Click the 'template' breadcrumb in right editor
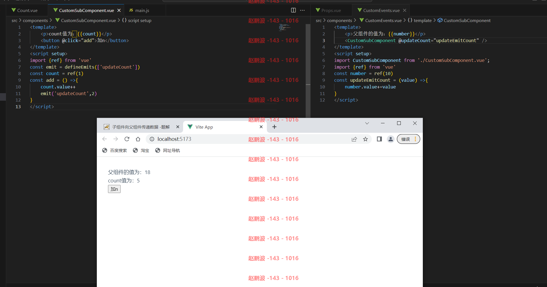Screen dimensions: 547x287 point(420,20)
